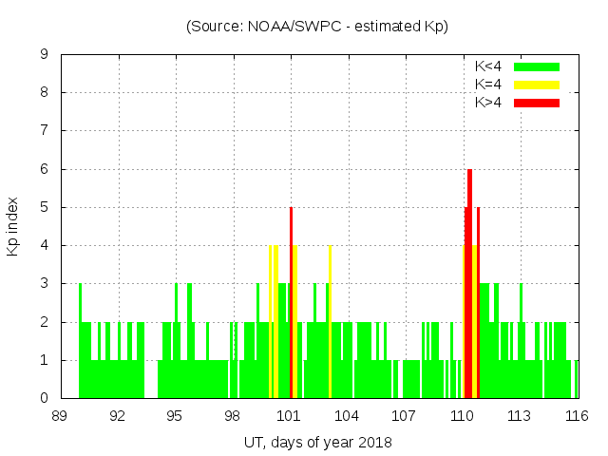
Task: Click the first green Kp 3 bar near day 90
Action: click(x=80, y=342)
